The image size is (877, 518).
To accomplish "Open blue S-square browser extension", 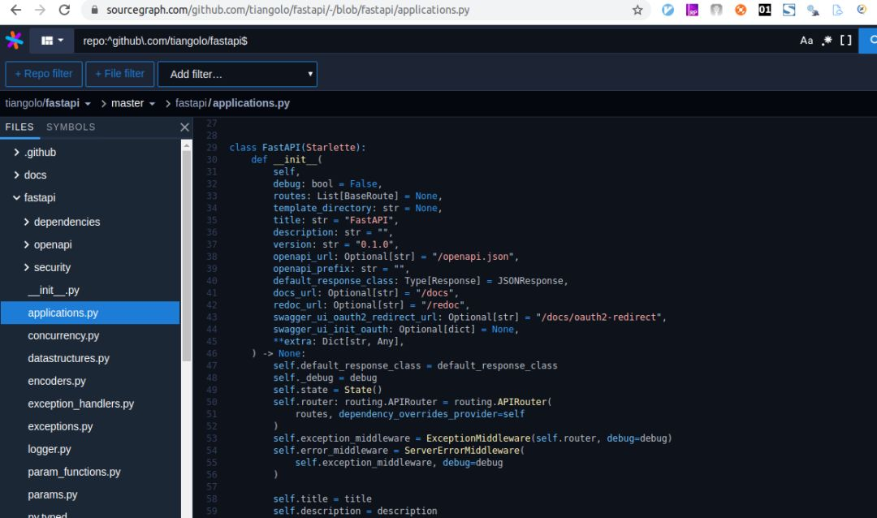I will pyautogui.click(x=788, y=10).
